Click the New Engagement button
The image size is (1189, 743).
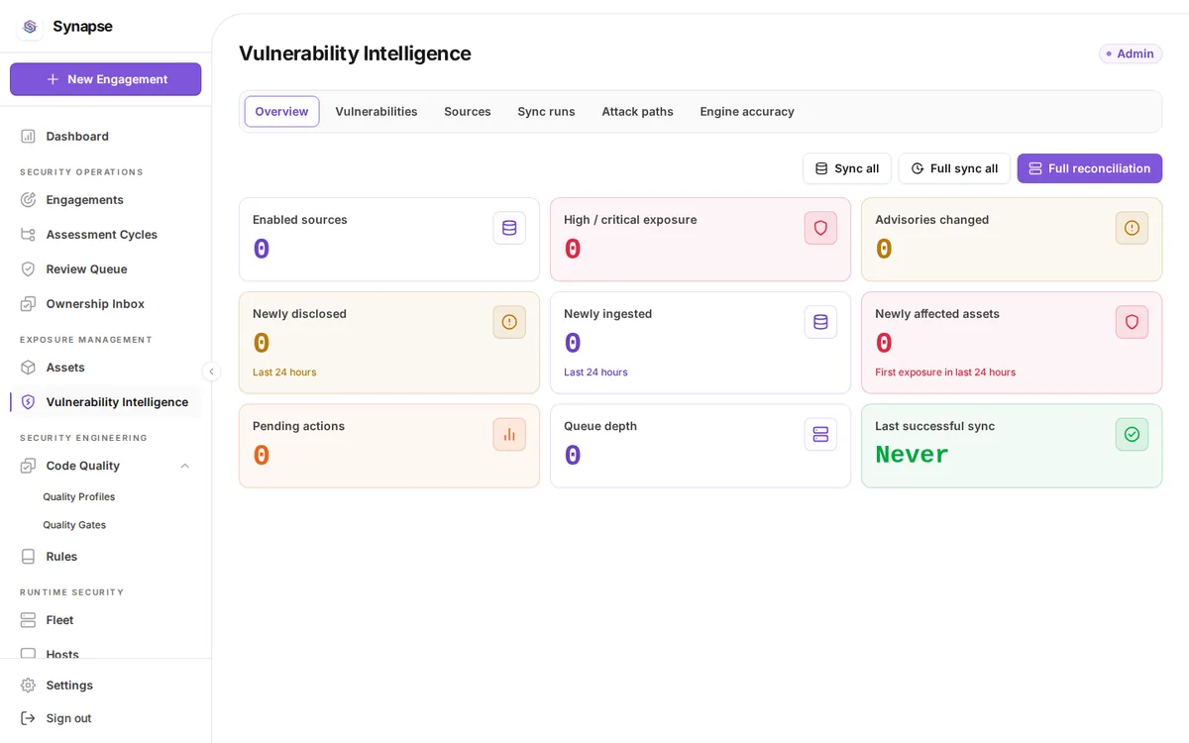(106, 79)
